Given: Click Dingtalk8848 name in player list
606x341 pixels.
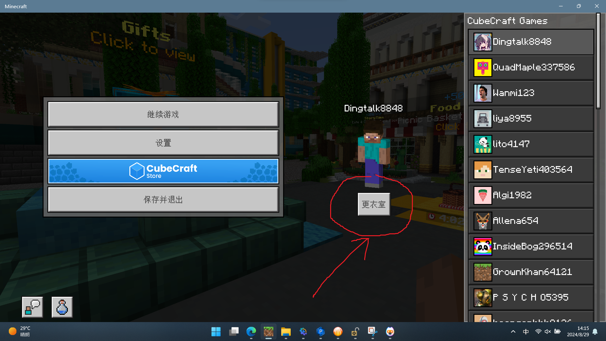Looking at the screenshot, I should [522, 42].
